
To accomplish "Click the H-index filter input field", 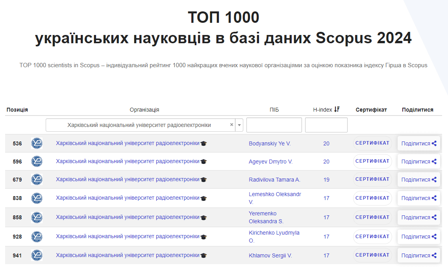I will point(326,125).
